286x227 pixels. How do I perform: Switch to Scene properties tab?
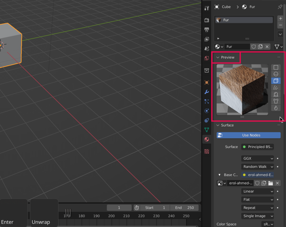207,48
